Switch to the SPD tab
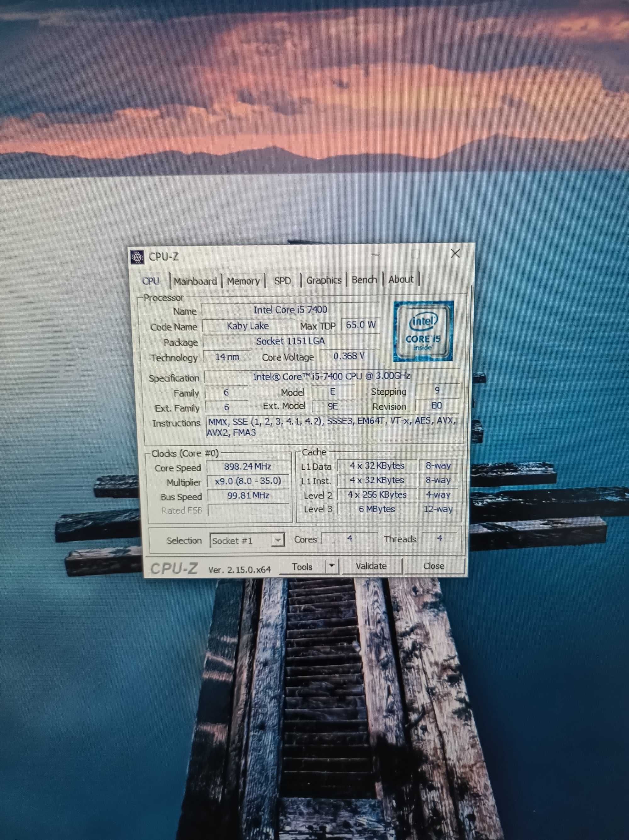 click(x=282, y=281)
